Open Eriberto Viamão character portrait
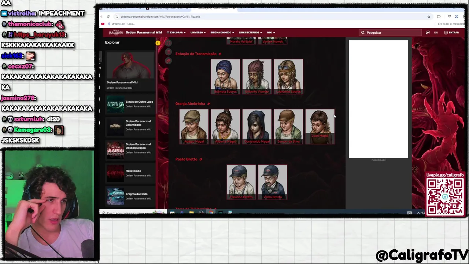469x264 pixels. click(257, 77)
